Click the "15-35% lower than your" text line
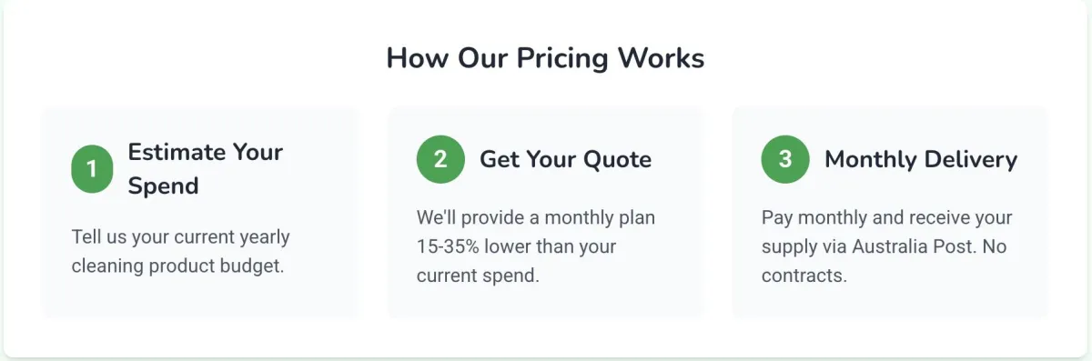This screenshot has height=361, width=1092. [x=516, y=246]
